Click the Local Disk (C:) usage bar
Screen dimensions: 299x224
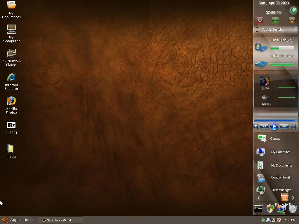point(282,48)
